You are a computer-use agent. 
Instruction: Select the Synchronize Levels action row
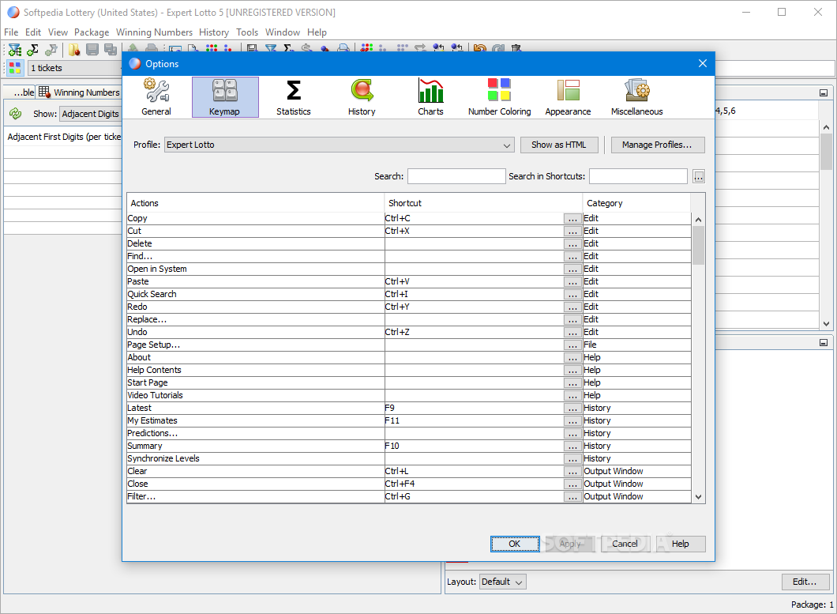[256, 458]
